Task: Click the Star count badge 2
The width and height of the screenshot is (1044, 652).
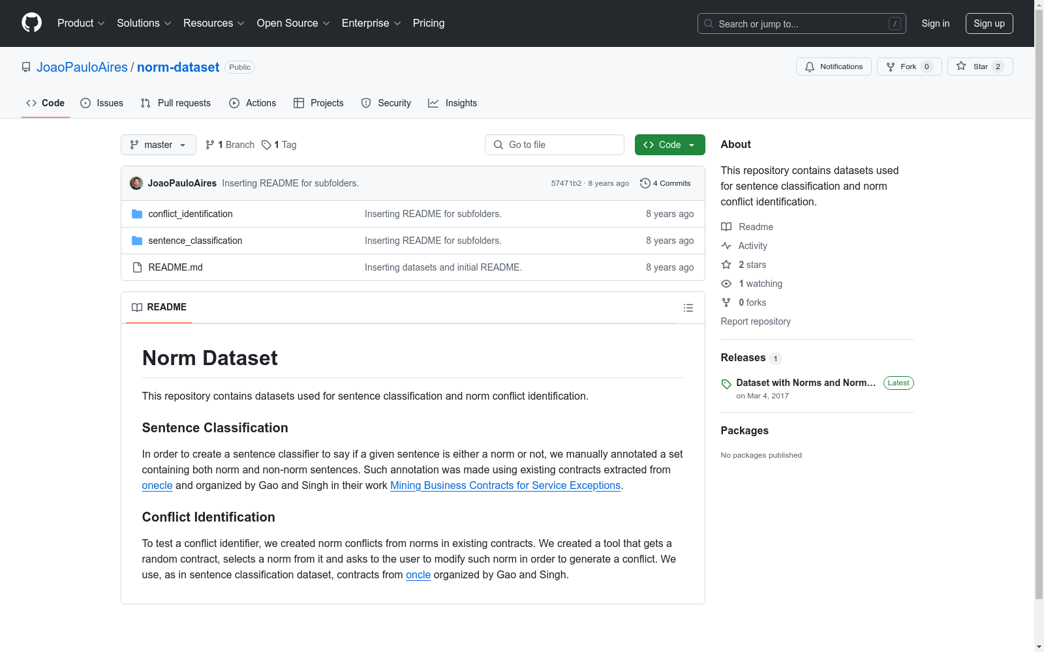Action: pyautogui.click(x=998, y=67)
